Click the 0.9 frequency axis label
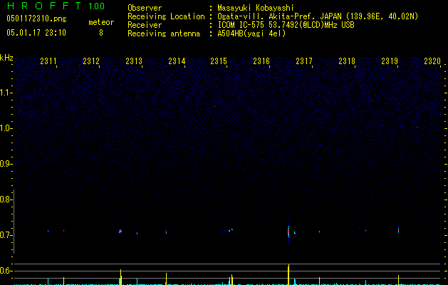The image size is (448, 285). pyautogui.click(x=5, y=164)
